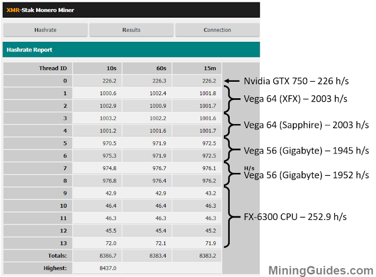376x277 pixels.
Task: Click the Highest row label
Action: (x=55, y=268)
